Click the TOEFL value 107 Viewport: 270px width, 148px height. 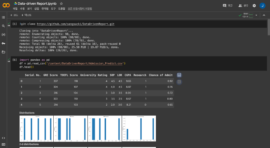(76, 87)
